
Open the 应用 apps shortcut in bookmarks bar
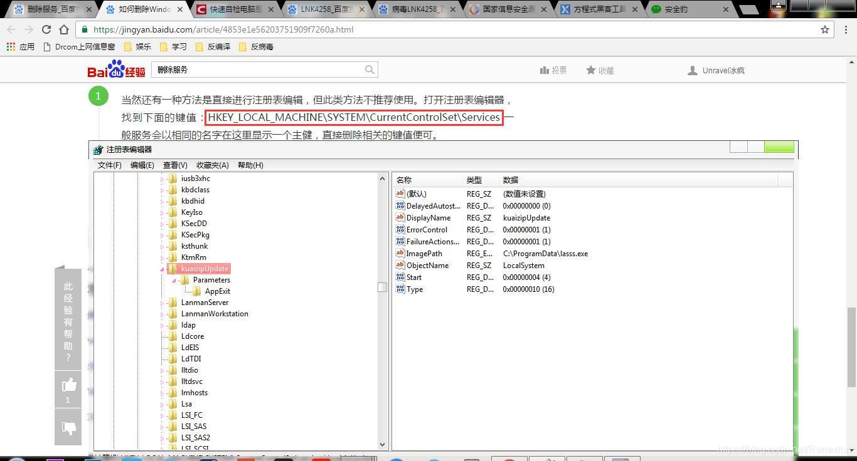pos(20,46)
